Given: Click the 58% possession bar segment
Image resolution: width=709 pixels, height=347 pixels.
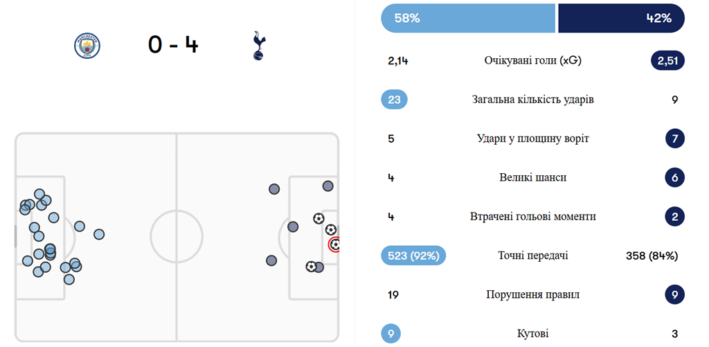Looking at the screenshot, I should pyautogui.click(x=468, y=18).
